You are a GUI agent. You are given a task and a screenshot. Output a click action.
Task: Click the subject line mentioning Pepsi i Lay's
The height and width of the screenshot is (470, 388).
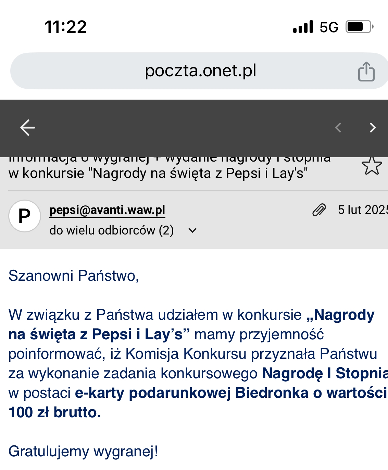point(158,173)
